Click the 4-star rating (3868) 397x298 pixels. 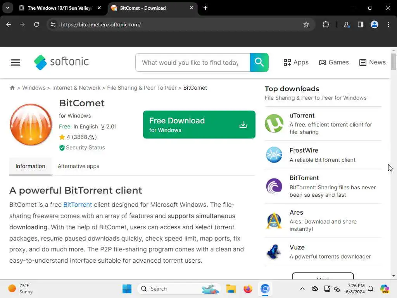[x=78, y=137]
